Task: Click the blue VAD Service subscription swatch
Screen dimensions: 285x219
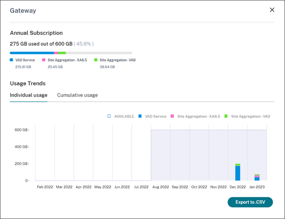Action: point(12,60)
